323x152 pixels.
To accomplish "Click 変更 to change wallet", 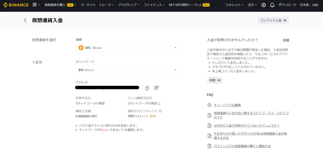I will coord(153,116).
